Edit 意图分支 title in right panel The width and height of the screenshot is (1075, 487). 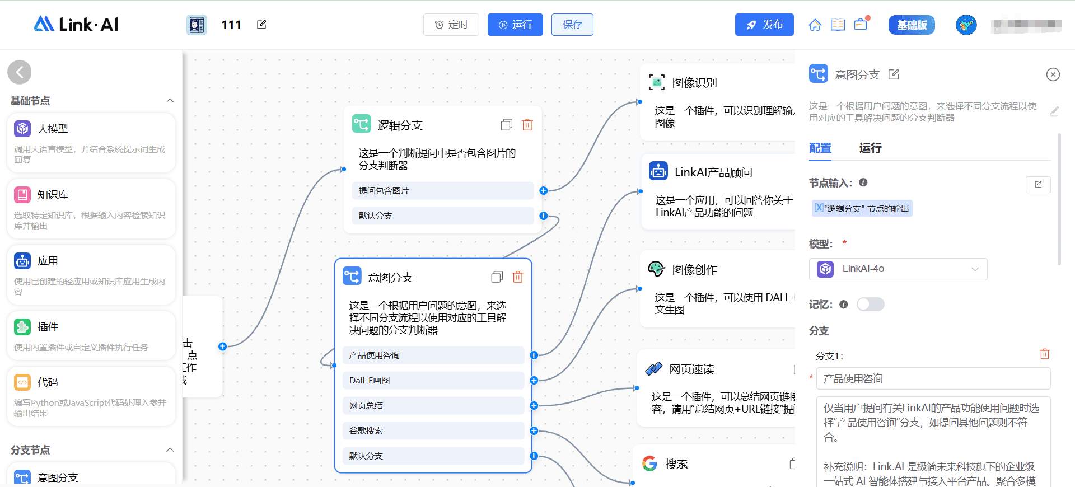click(894, 74)
